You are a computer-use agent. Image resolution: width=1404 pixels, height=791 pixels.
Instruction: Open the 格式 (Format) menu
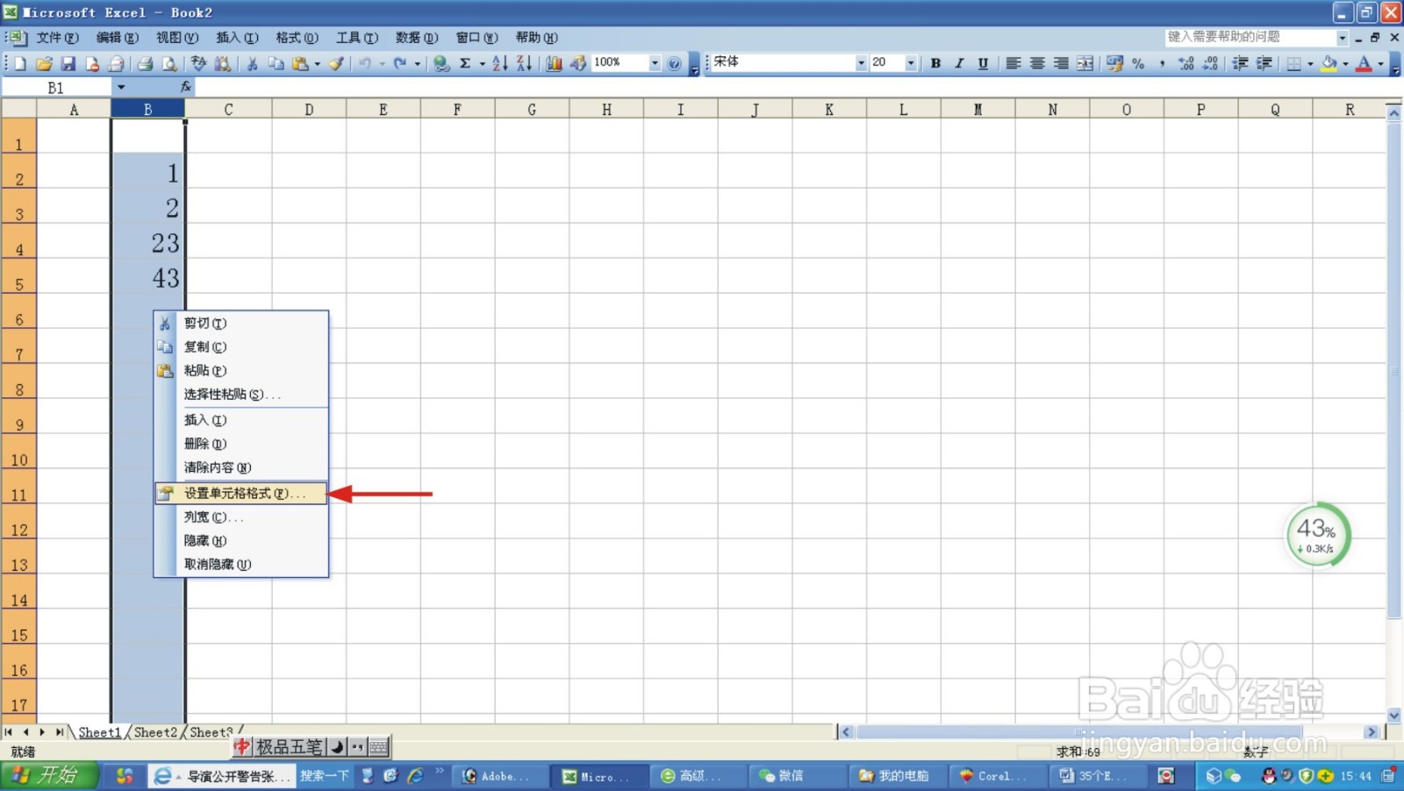click(x=297, y=38)
